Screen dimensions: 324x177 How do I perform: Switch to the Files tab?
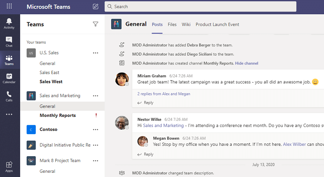pyautogui.click(x=172, y=24)
